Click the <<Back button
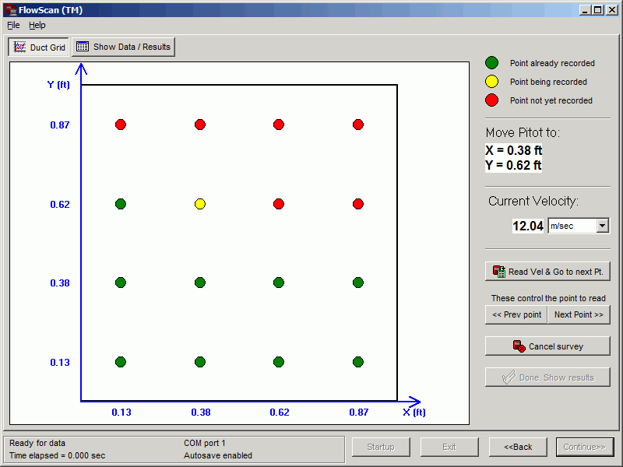623x467 pixels. click(x=518, y=447)
